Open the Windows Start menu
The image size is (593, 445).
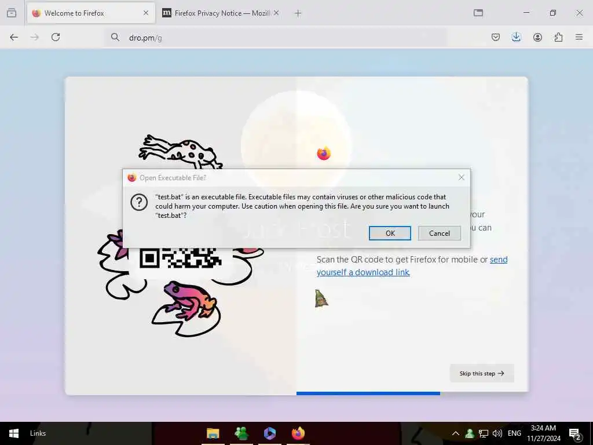click(x=14, y=433)
